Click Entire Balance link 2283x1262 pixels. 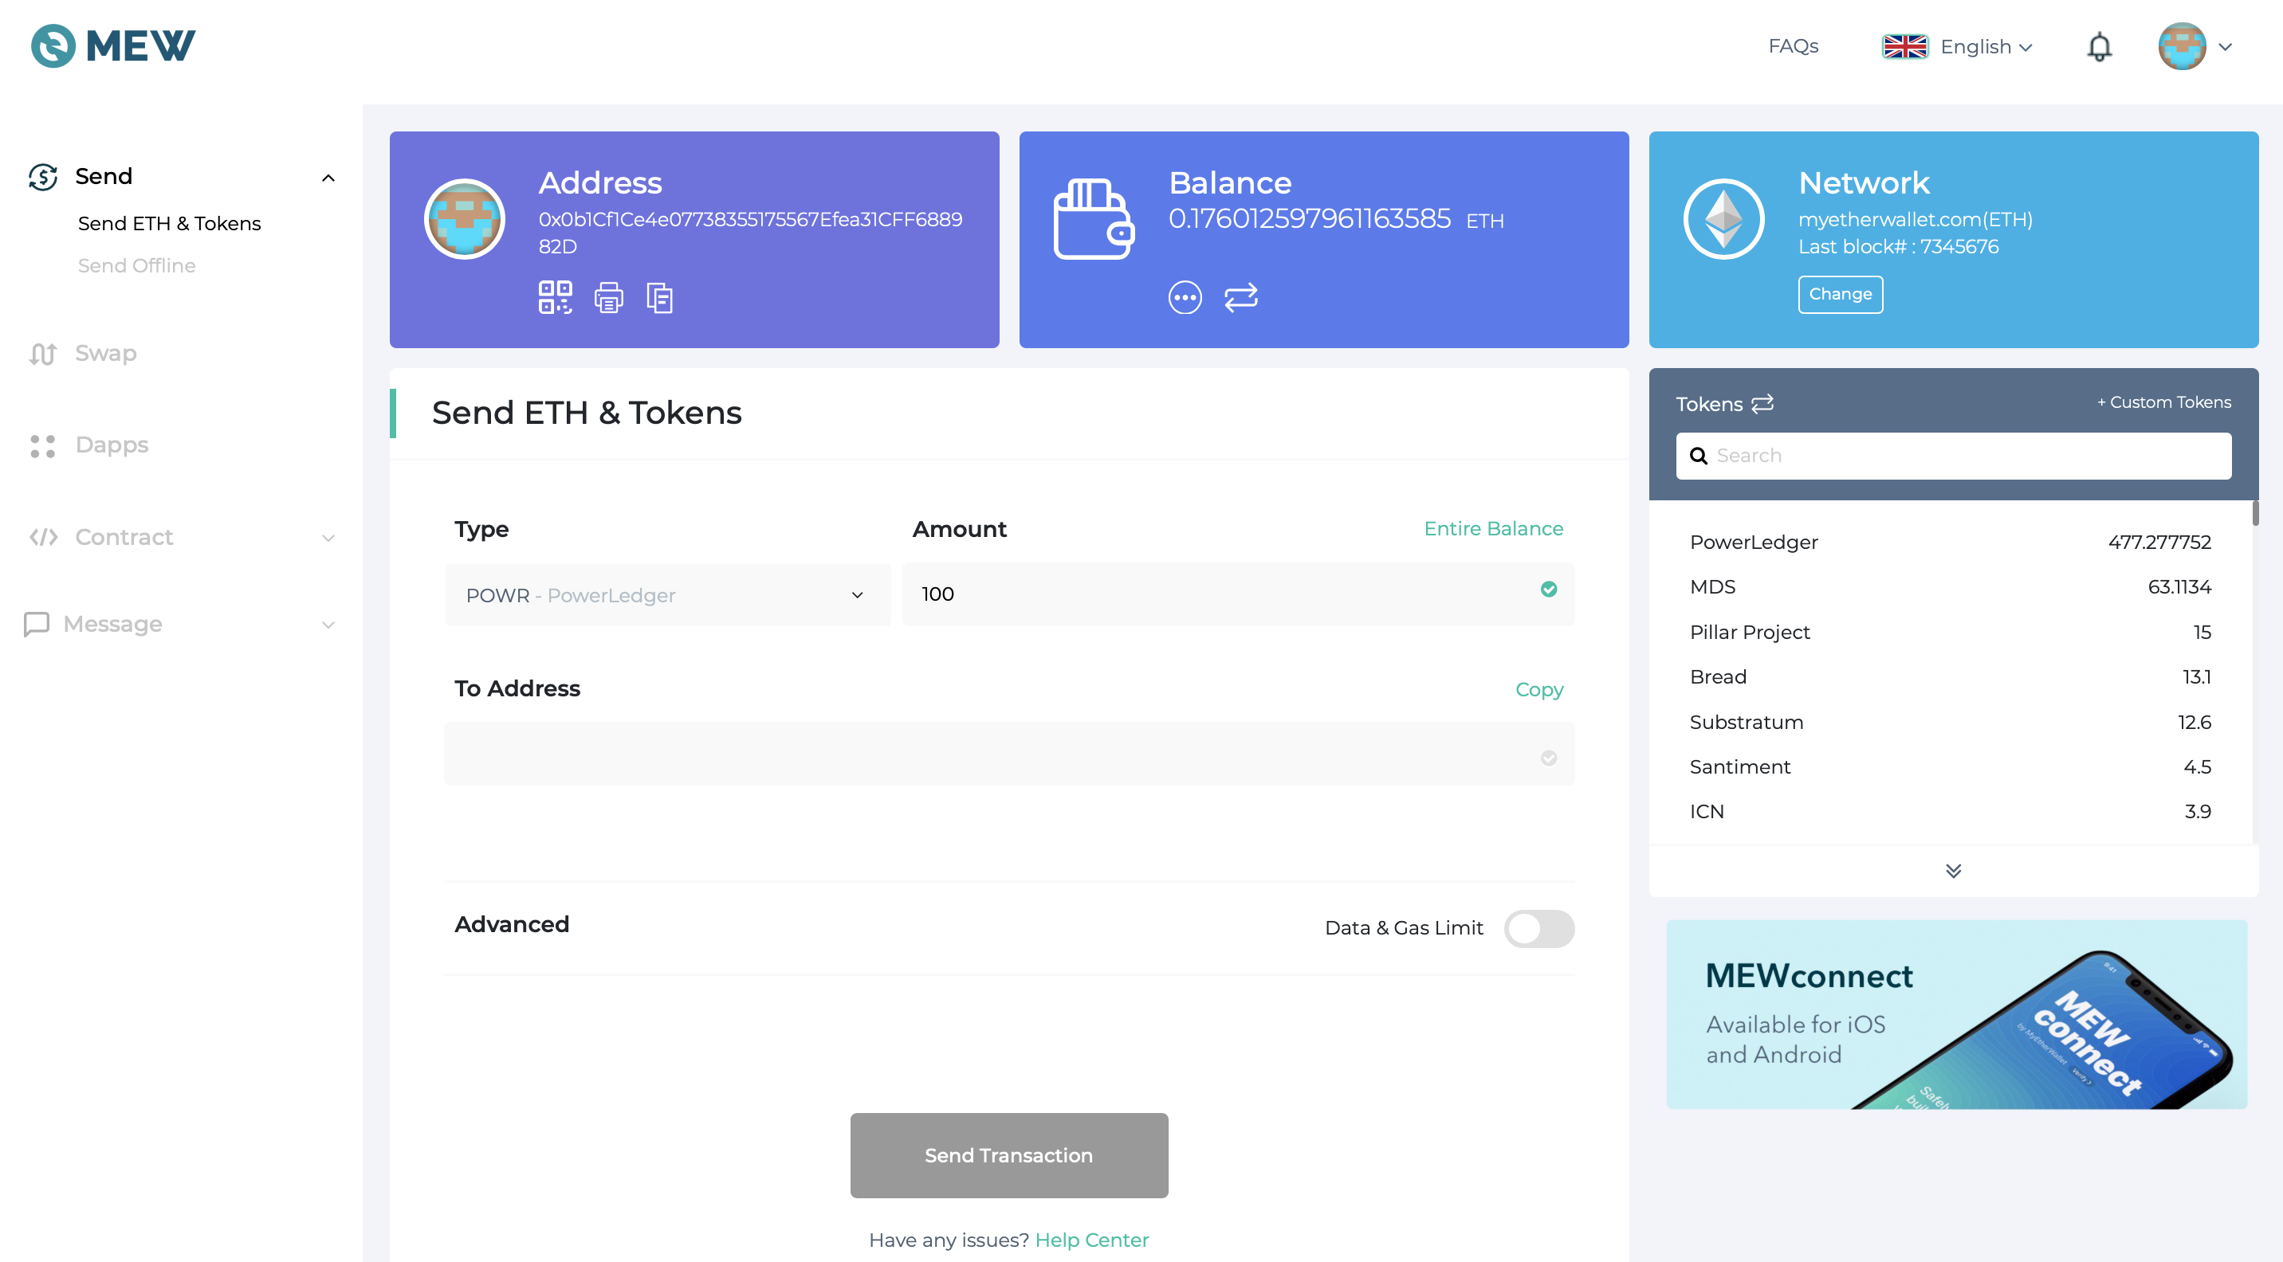(1493, 529)
